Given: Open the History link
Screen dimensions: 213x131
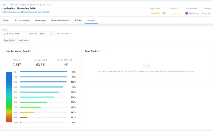Looking at the screenshot, I should click(x=208, y=9).
